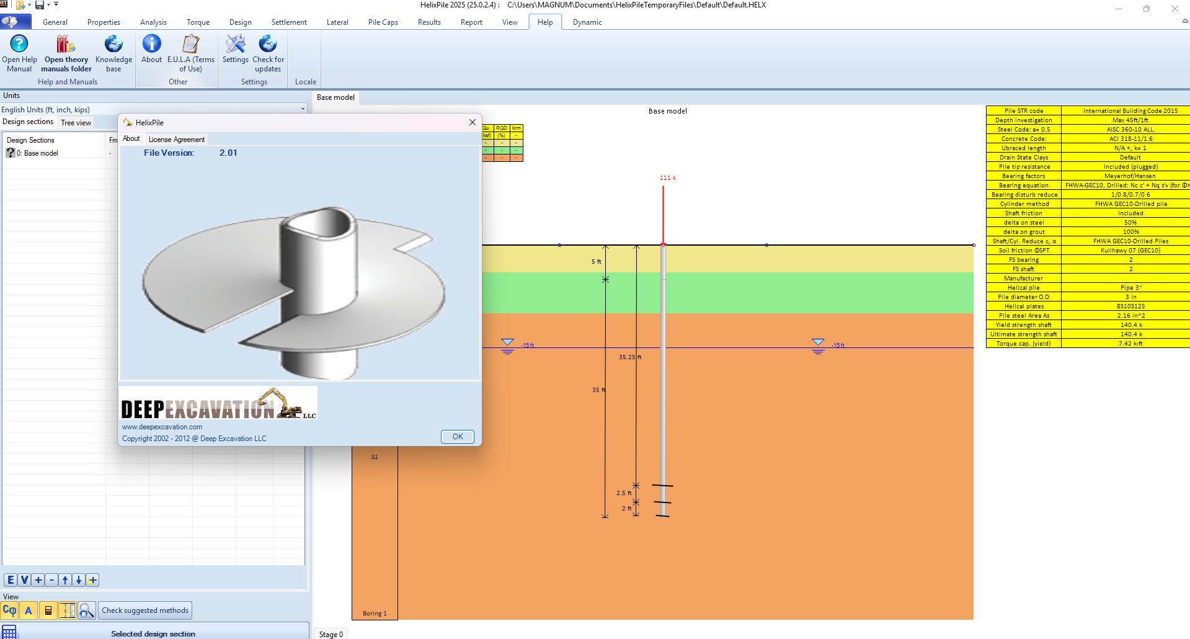Open the Settlement ribbon tab
The height and width of the screenshot is (639, 1190).
point(289,22)
